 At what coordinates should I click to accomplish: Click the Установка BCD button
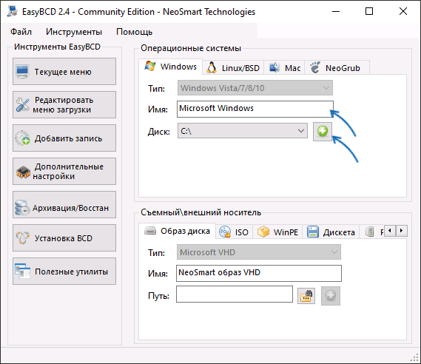(x=64, y=237)
